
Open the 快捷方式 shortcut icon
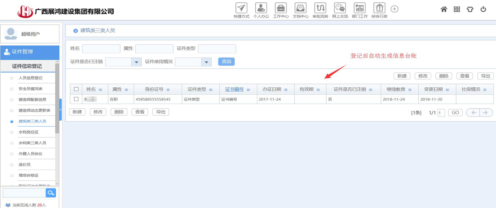coord(241,8)
